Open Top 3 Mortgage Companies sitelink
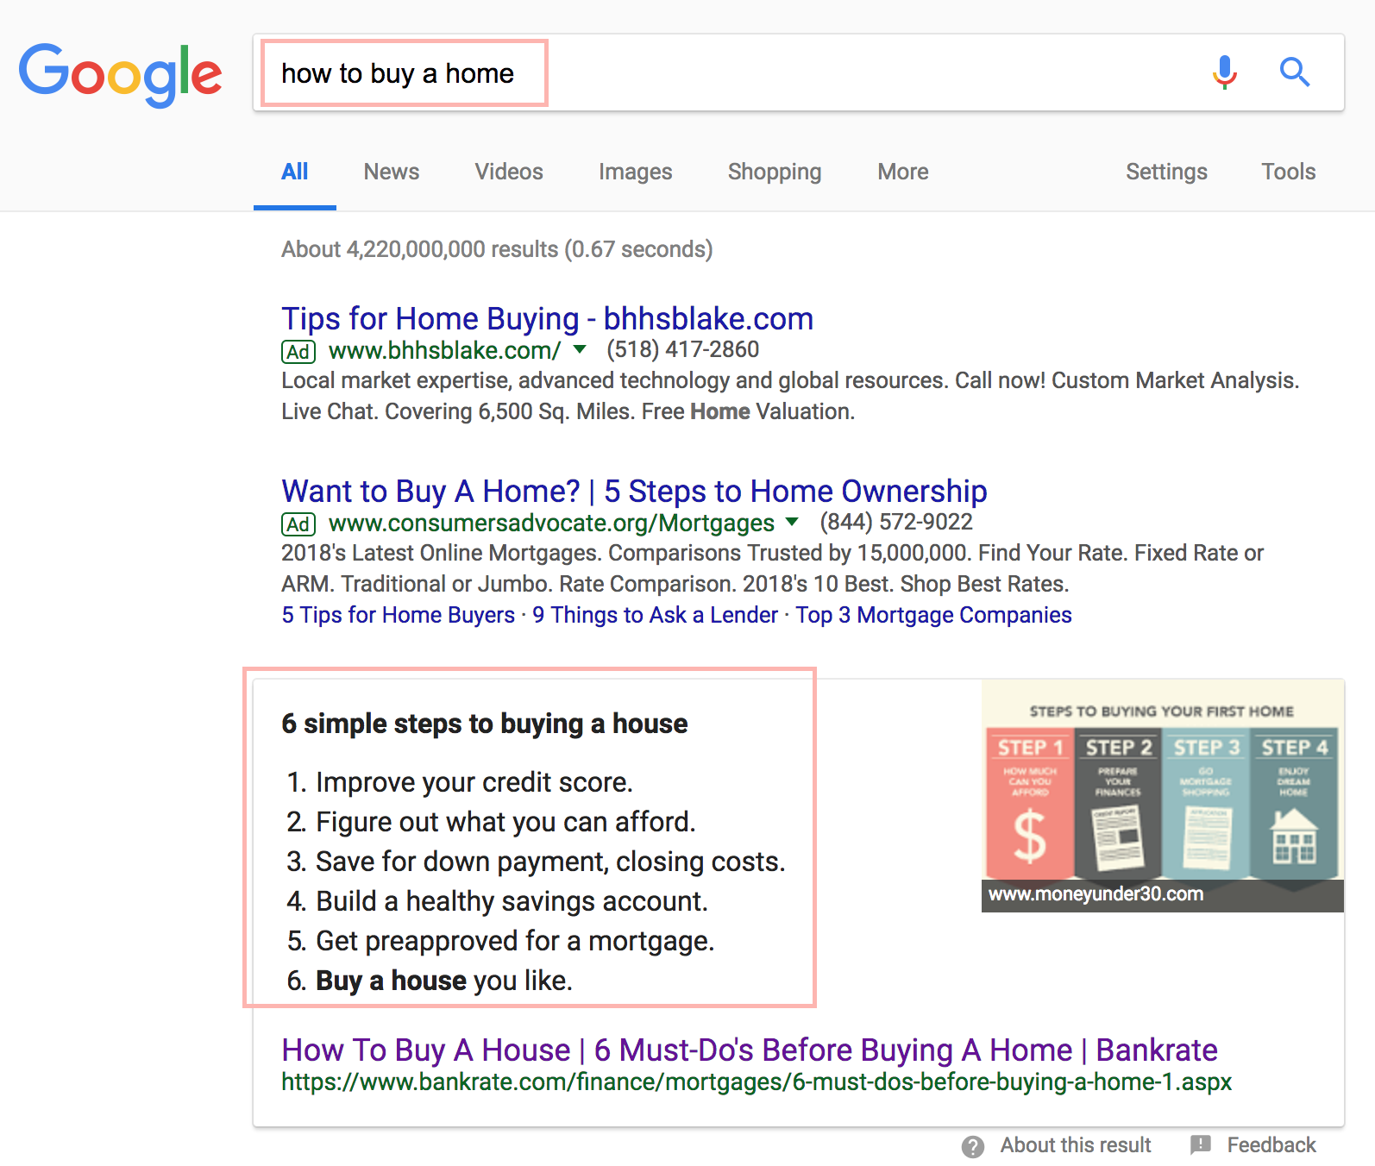The image size is (1375, 1166). (x=933, y=615)
